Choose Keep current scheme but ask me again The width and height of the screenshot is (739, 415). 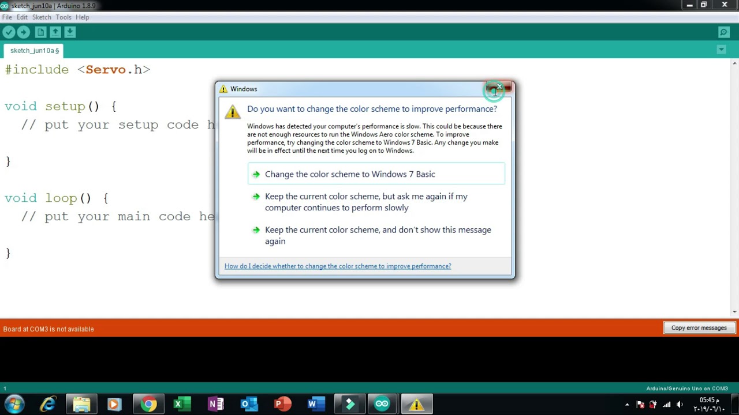[x=376, y=202]
